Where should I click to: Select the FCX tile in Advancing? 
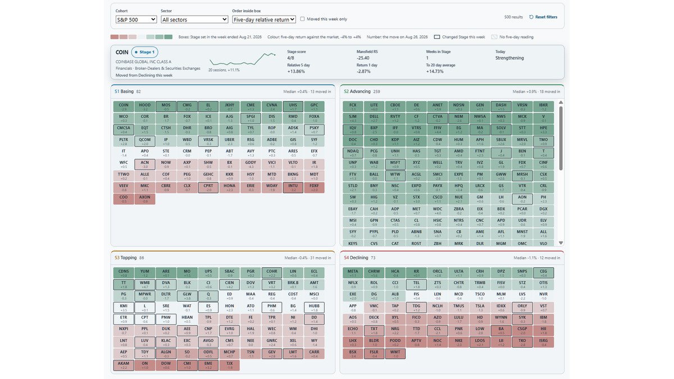(353, 106)
